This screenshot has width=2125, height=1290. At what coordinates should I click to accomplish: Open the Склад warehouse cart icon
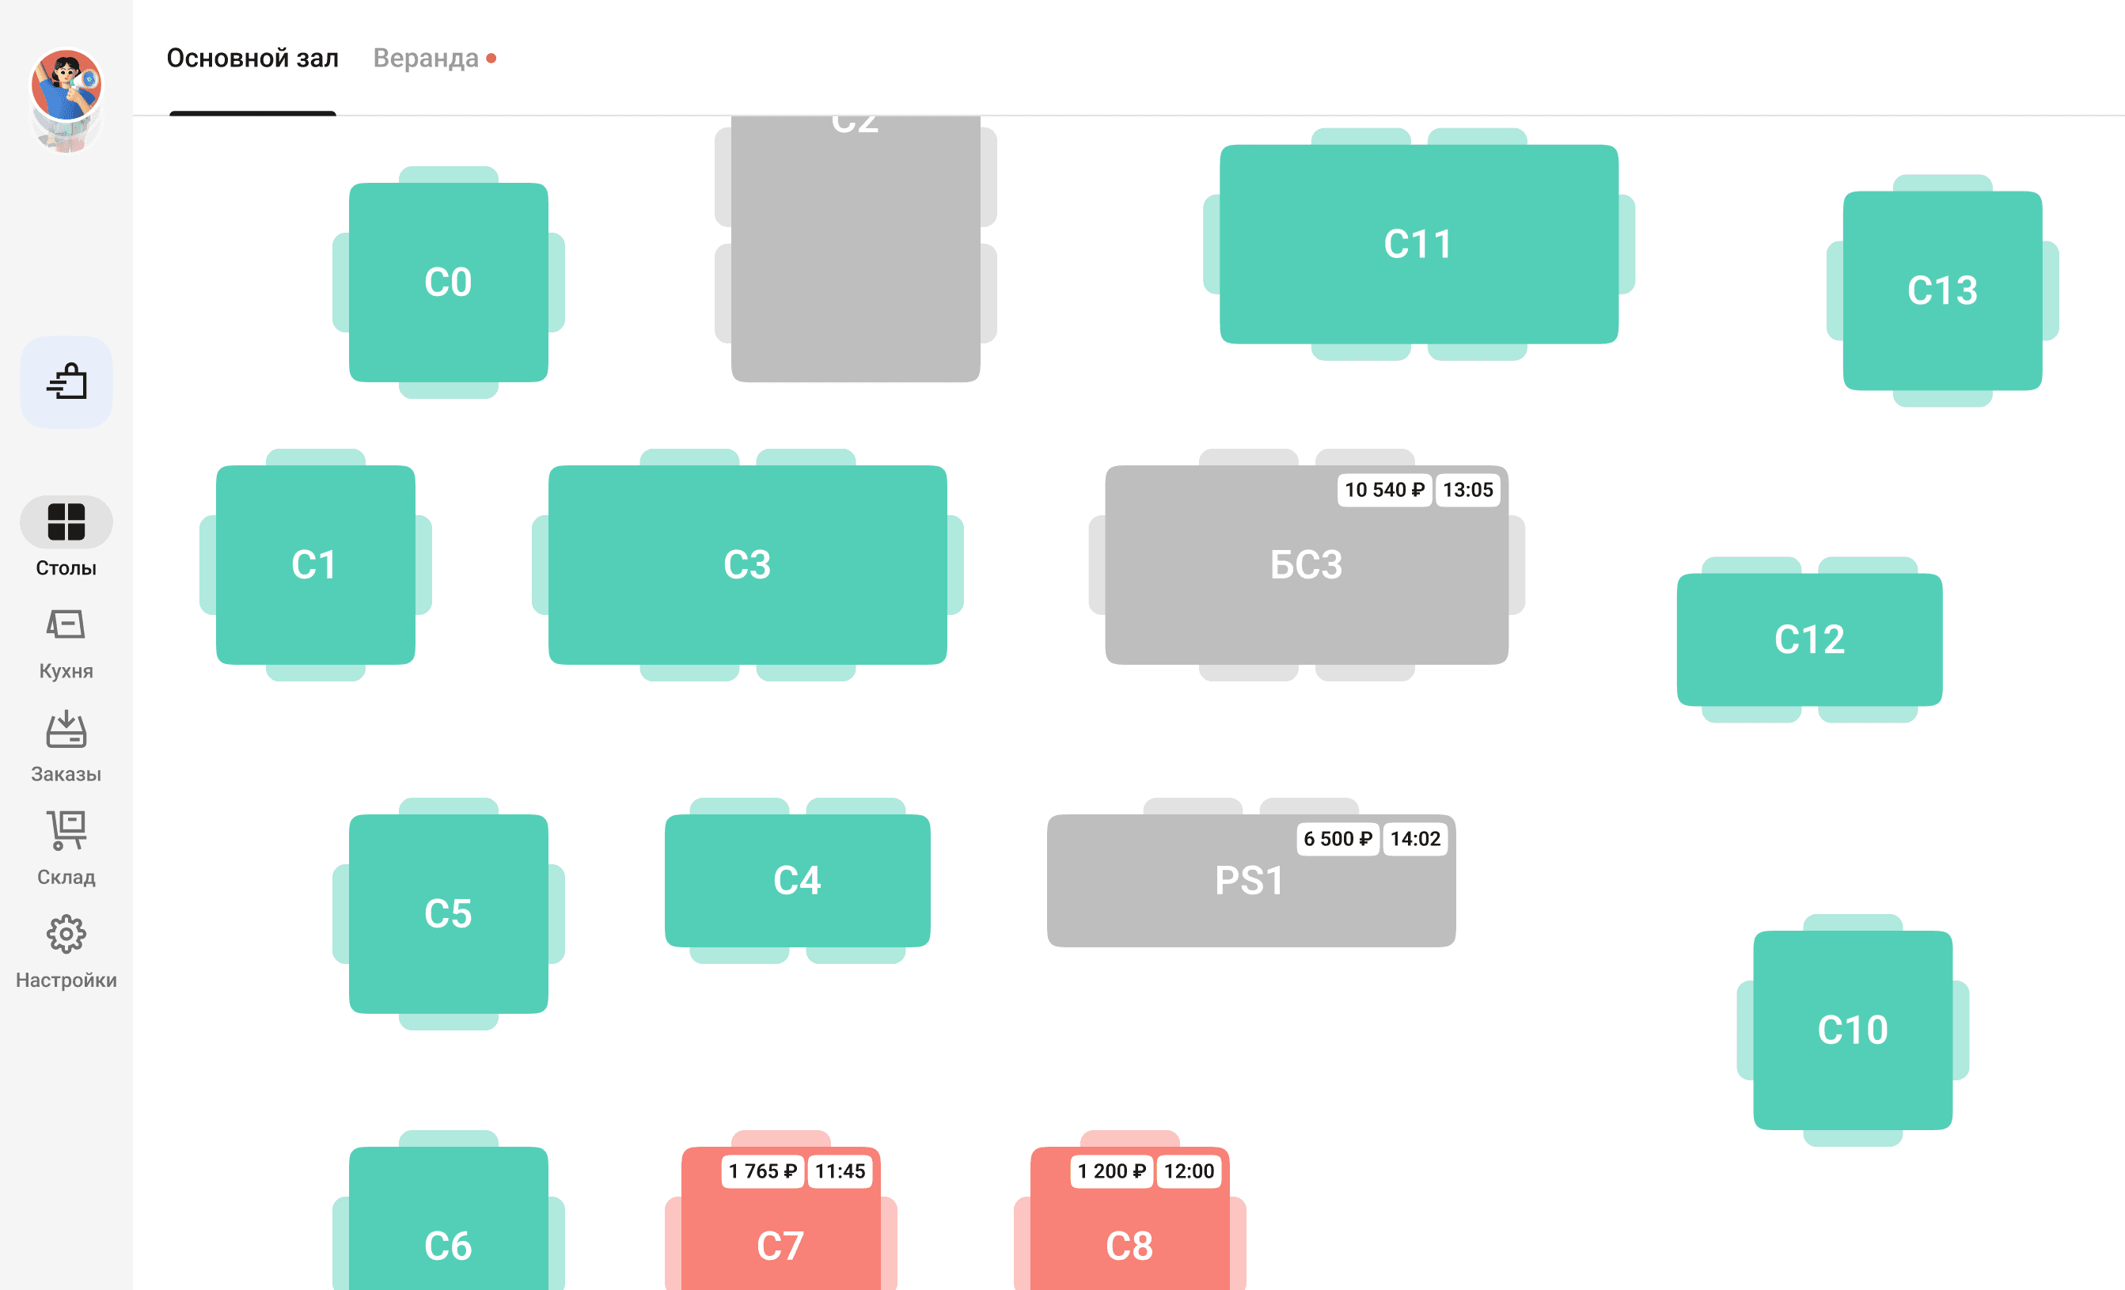click(66, 830)
